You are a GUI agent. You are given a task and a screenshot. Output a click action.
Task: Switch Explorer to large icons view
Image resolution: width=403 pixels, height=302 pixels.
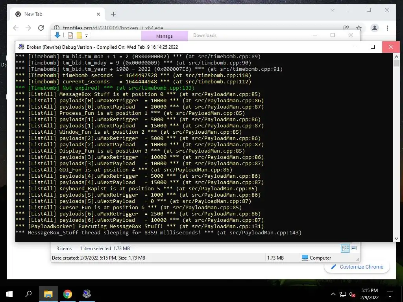(x=354, y=248)
